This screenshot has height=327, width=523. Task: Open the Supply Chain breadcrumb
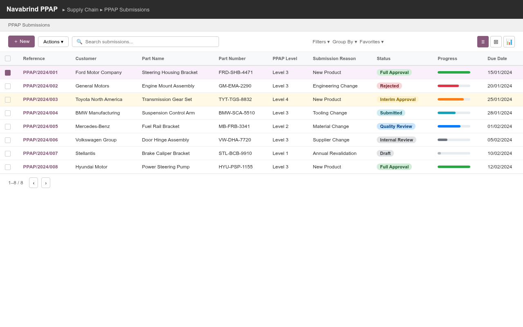83,9
